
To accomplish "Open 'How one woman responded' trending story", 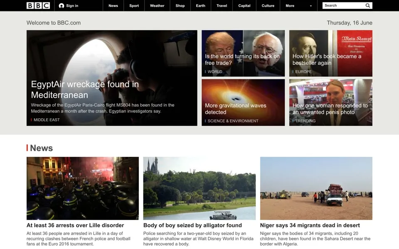I will point(330,109).
